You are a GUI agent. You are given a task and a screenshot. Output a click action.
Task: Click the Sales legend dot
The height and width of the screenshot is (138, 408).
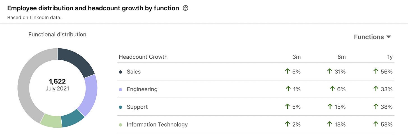click(x=120, y=72)
